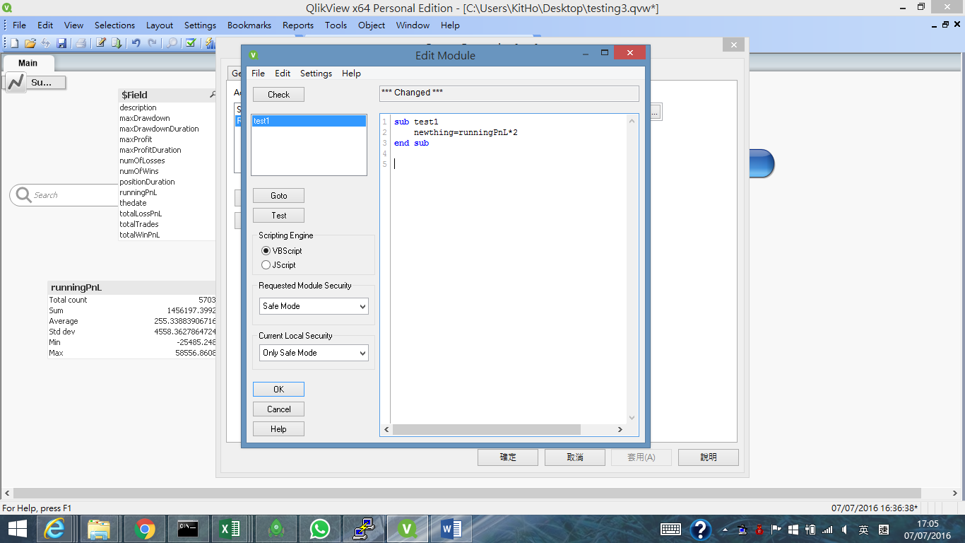This screenshot has width=965, height=543.
Task: Click the search magnifier in $Field listbox
Action: coord(213,95)
